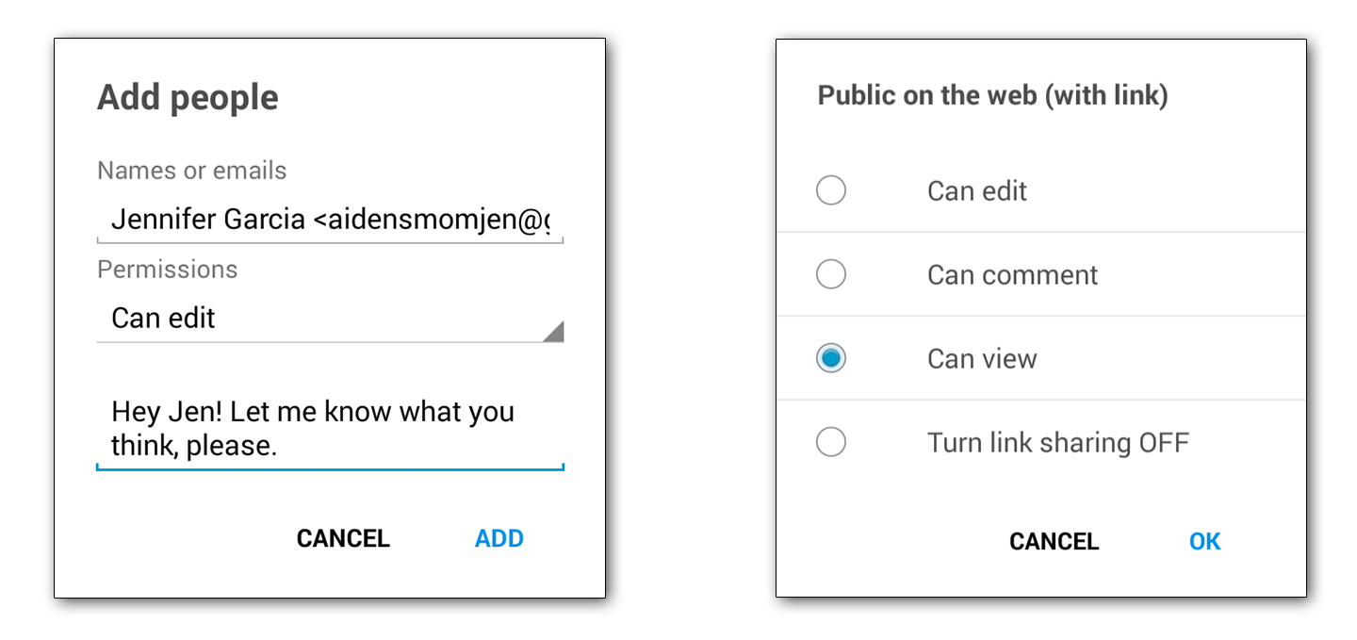Click the 'Names or emails' field label
1357x640 pixels.
(191, 171)
